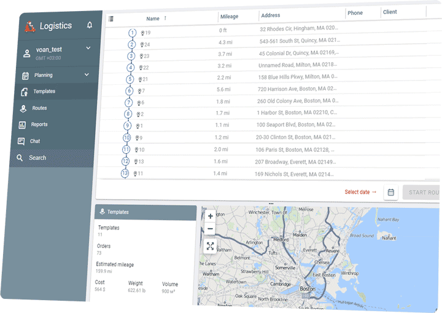The image size is (442, 313).
Task: Toggle fullscreen map view
Action: [x=211, y=246]
